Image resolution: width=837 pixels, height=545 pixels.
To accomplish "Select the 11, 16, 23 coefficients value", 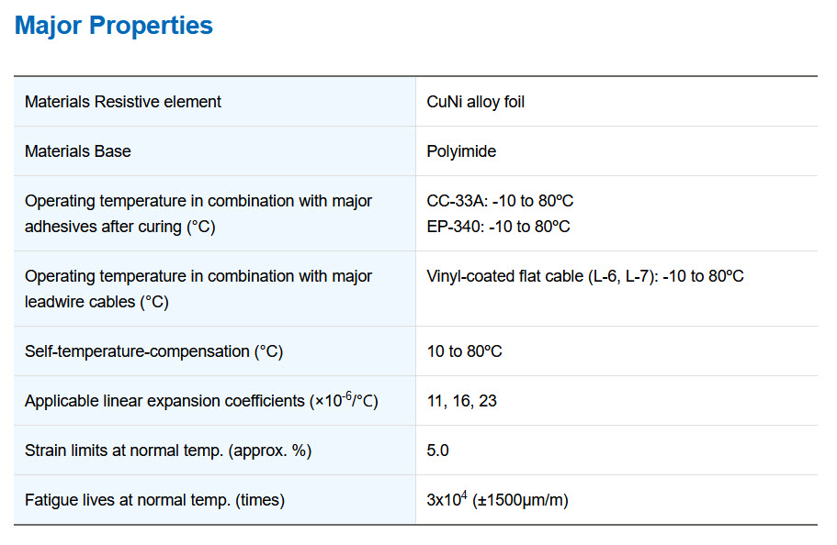I will 462,401.
